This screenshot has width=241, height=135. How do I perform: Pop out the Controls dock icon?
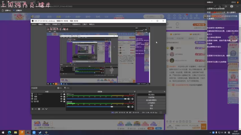[x=164, y=92]
